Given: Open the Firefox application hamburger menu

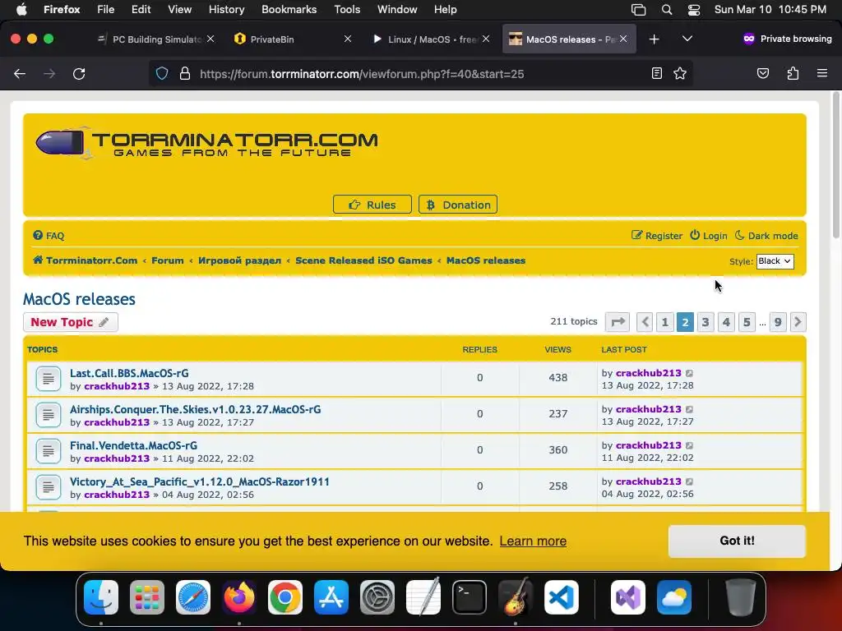Looking at the screenshot, I should click(x=821, y=73).
